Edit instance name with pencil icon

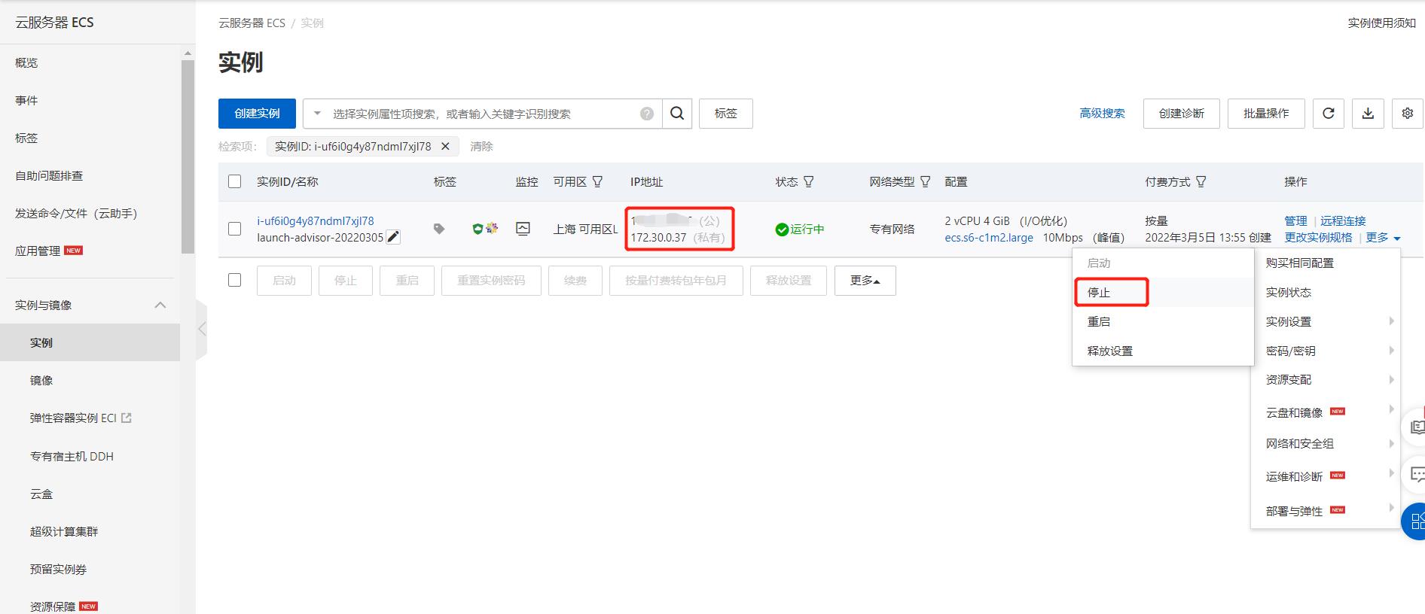click(x=393, y=237)
